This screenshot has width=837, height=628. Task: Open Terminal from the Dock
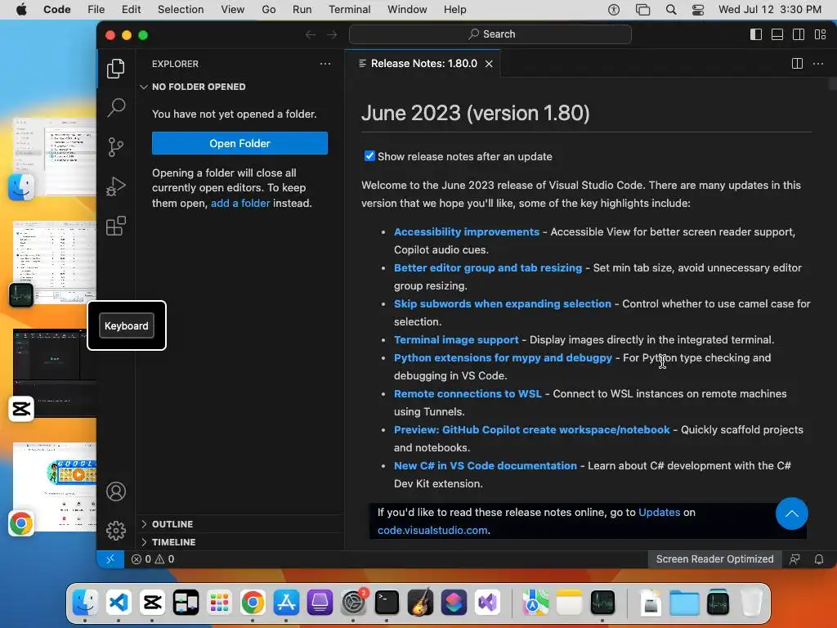click(387, 603)
